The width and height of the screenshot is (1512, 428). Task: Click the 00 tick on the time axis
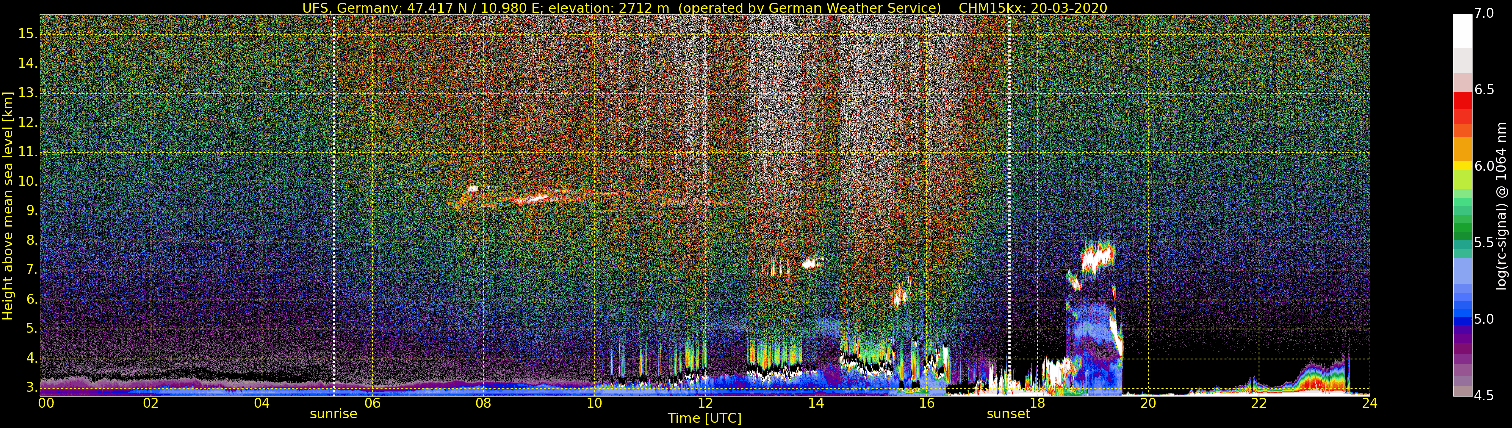point(46,403)
